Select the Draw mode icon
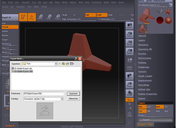176x128 pixels. [x=32, y=17]
